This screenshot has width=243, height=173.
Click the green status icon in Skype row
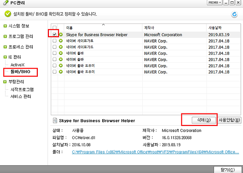click(61, 35)
